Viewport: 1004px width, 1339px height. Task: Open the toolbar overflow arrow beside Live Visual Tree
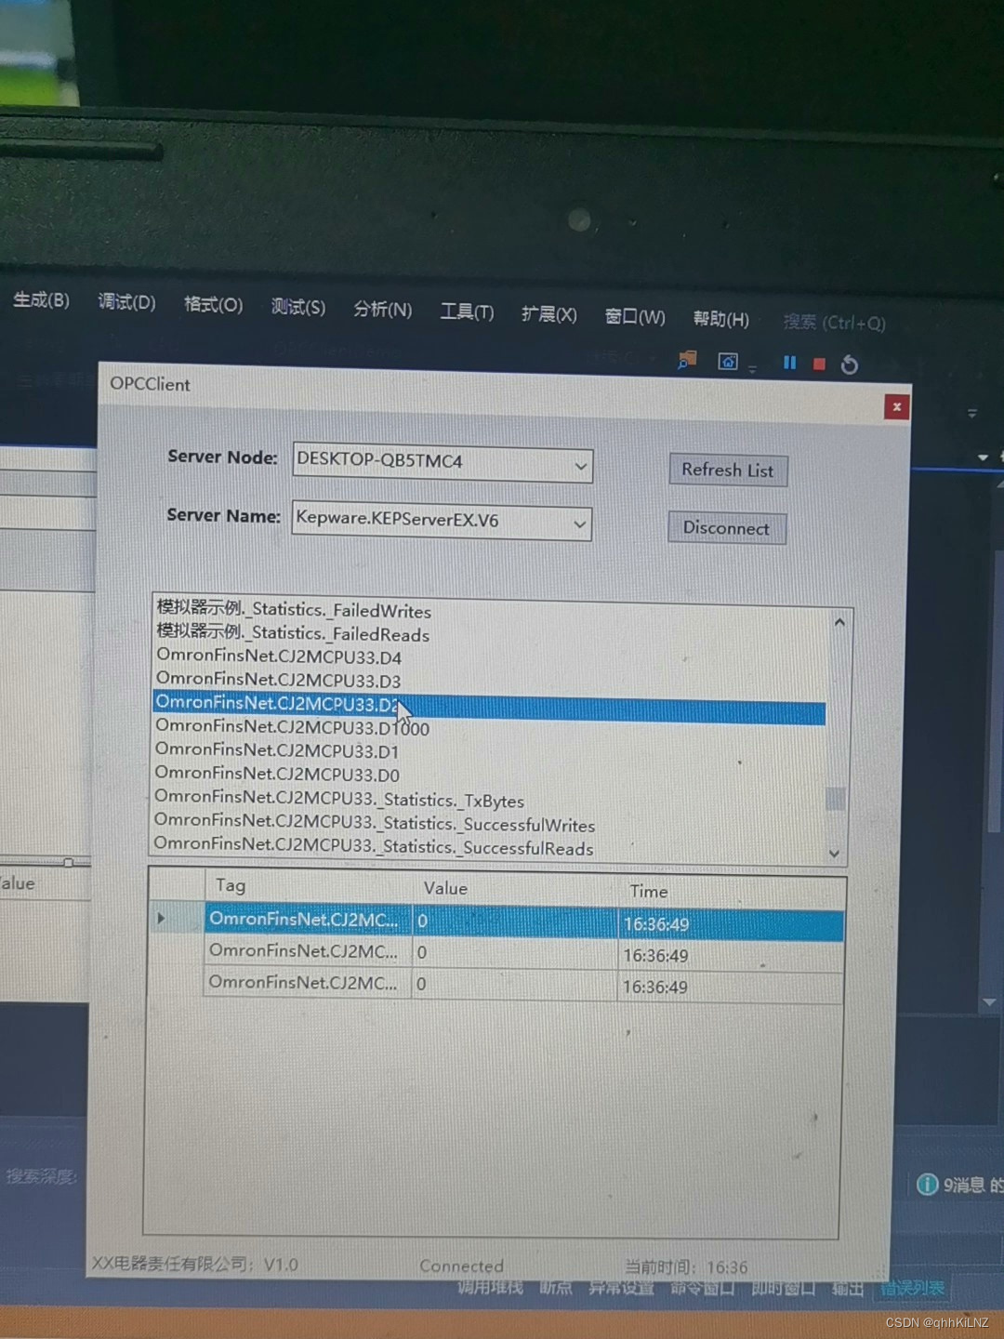(x=752, y=369)
